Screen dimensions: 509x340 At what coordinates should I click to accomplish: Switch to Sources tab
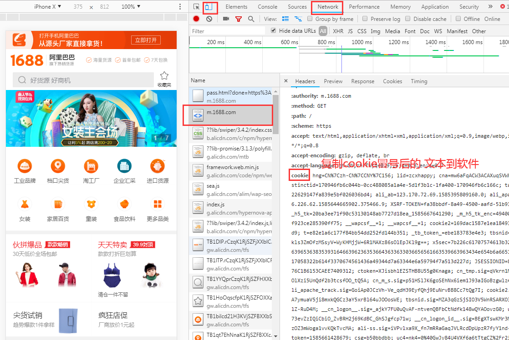(x=297, y=6)
